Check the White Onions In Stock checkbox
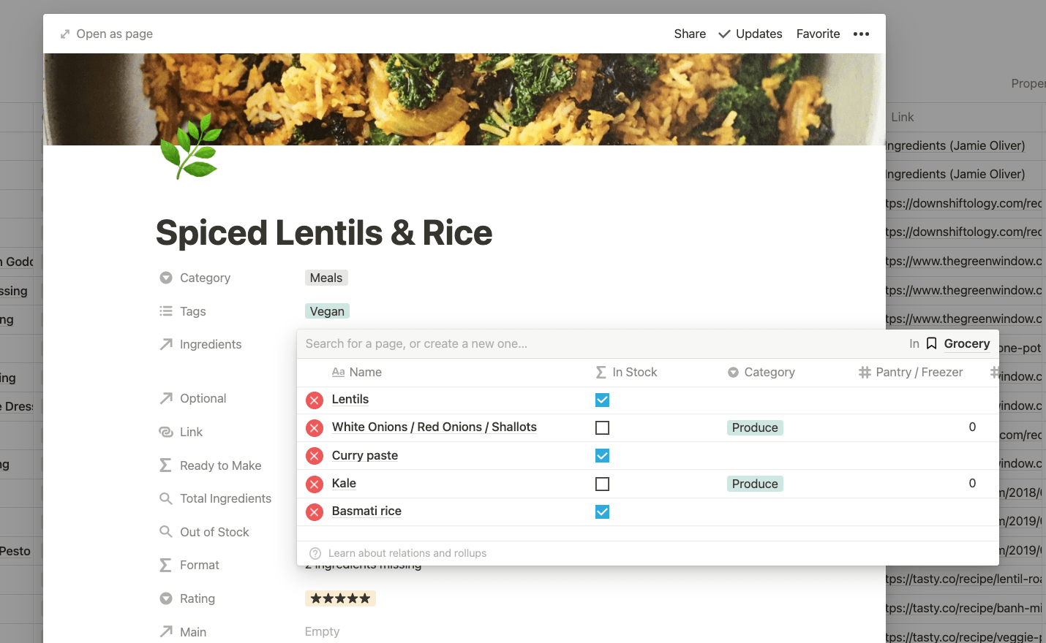Screen dimensions: 1046x643 click(x=602, y=427)
